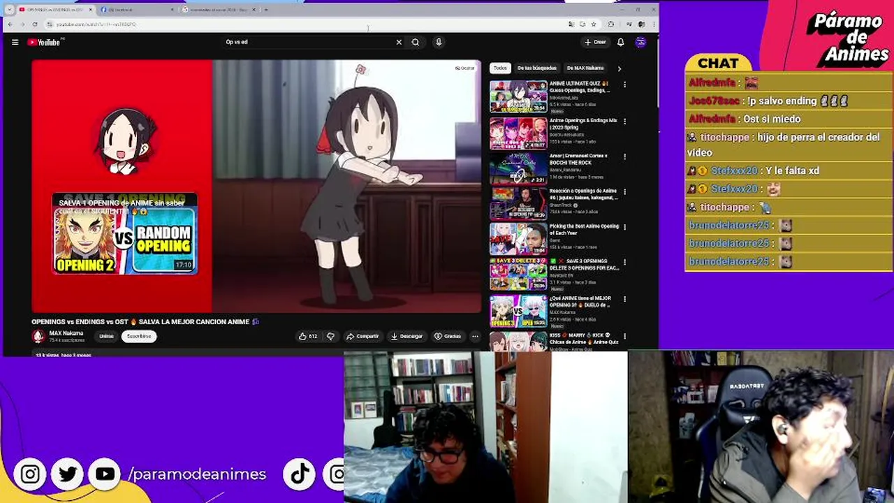Open options for BOCCHI THE ROCK video
Viewport: 894px width, 503px height.
tap(624, 156)
